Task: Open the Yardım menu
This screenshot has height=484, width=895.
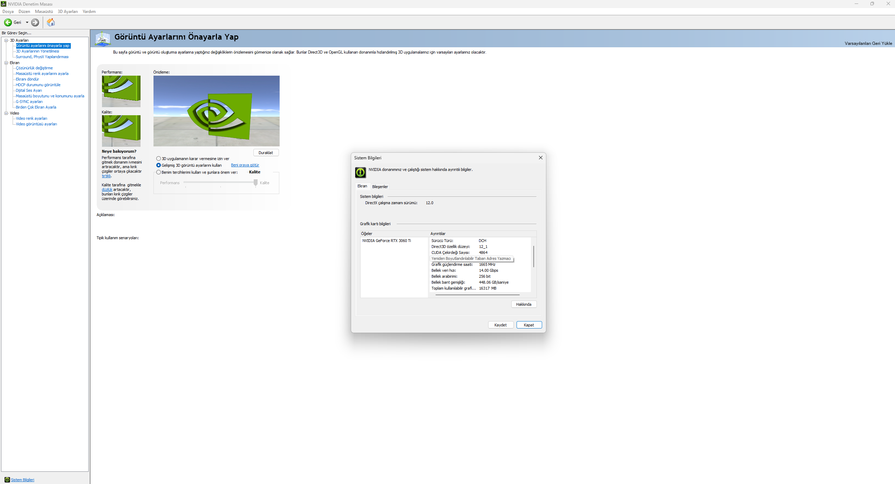Action: (89, 12)
